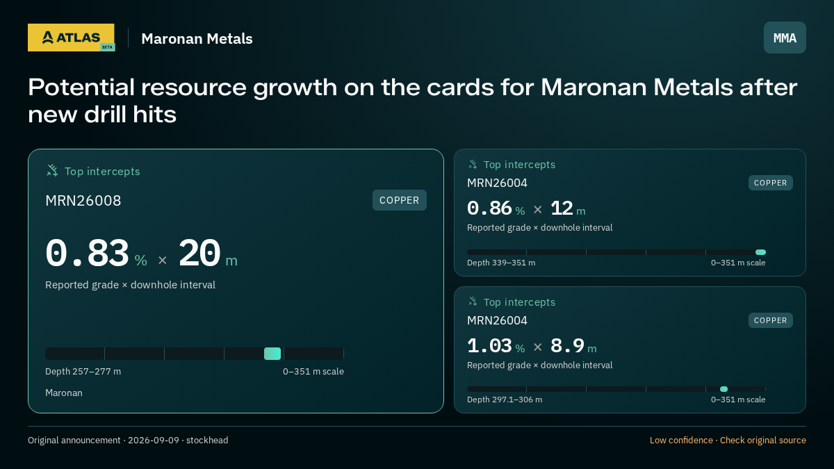Click the COPPER tag on 0.86% card
The width and height of the screenshot is (834, 469).
(x=771, y=183)
